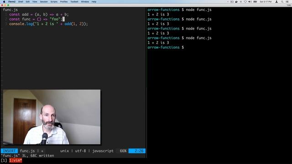The image size is (292, 164).
Task: Click the tmux window tab 1:vim
Action: [16, 160]
